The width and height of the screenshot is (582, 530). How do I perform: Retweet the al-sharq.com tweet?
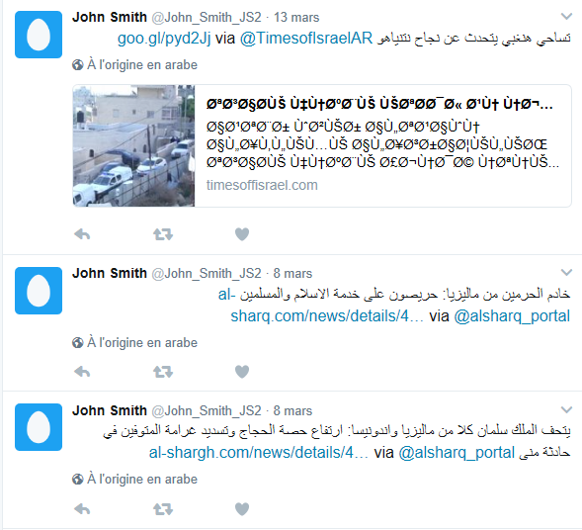(x=163, y=372)
